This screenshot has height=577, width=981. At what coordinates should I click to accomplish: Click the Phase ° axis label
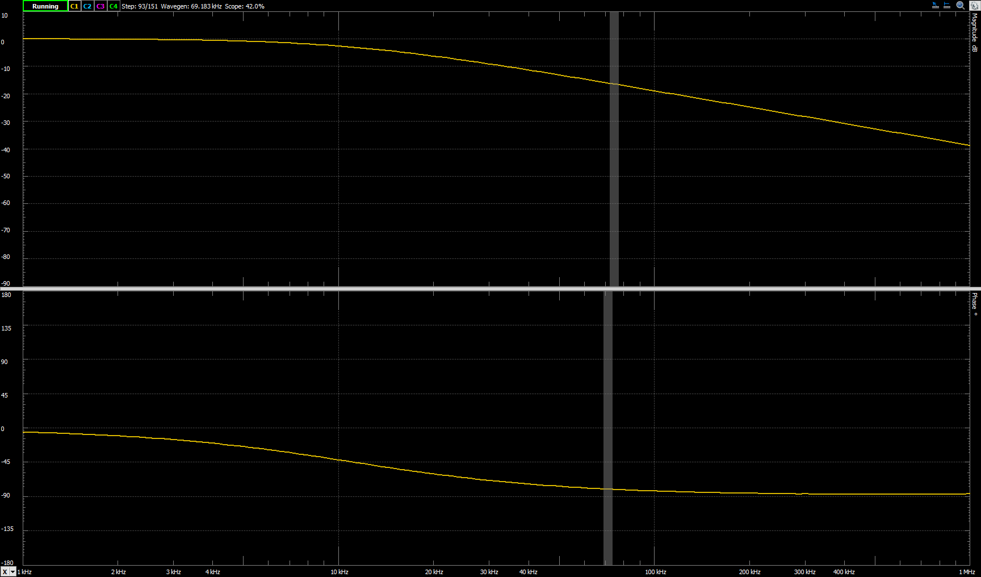[x=975, y=304]
